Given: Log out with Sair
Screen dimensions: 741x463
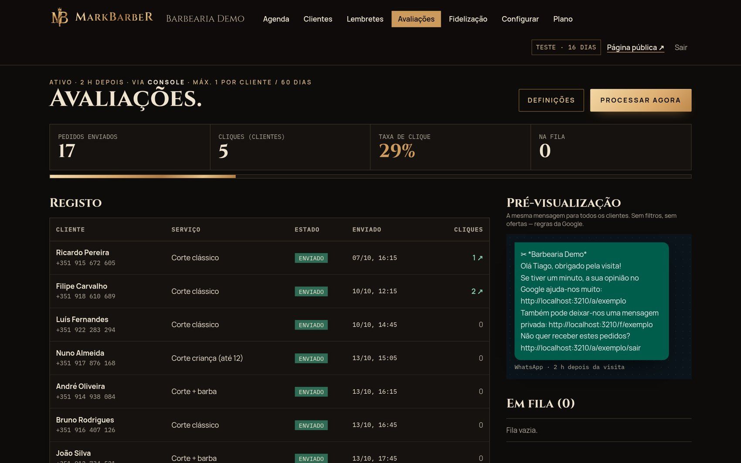Looking at the screenshot, I should coord(680,48).
